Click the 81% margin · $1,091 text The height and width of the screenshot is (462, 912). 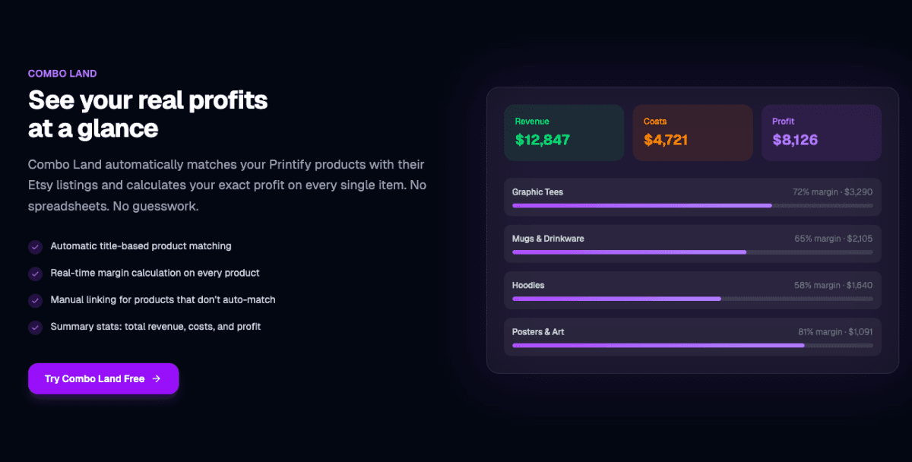[x=835, y=332]
